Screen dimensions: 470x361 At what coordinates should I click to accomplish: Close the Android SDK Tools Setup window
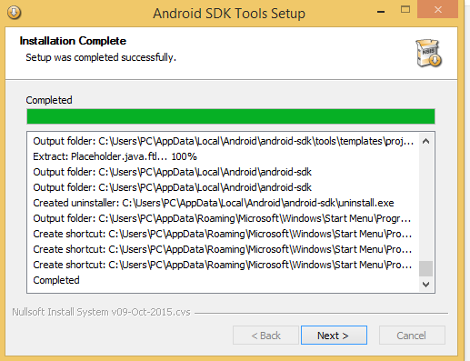click(x=438, y=10)
